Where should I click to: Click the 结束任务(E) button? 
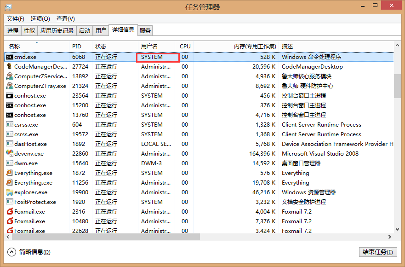[x=377, y=252]
